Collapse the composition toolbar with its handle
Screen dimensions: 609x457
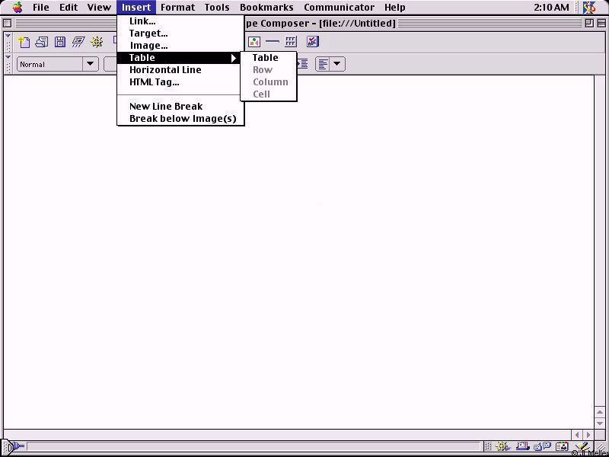coord(8,42)
